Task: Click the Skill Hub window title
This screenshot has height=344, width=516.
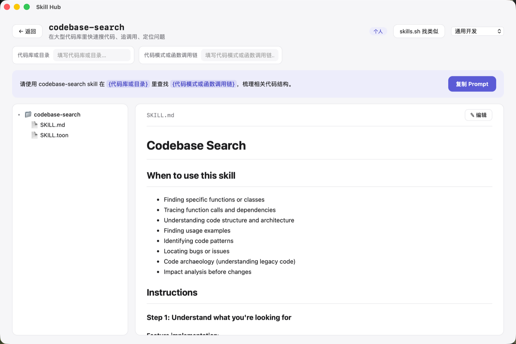Action: [48, 7]
